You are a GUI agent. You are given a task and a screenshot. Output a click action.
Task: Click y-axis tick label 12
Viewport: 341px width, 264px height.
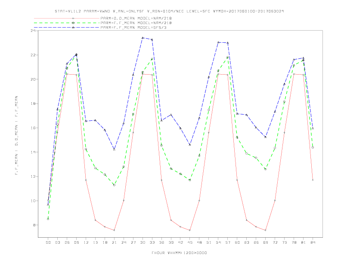(33, 177)
